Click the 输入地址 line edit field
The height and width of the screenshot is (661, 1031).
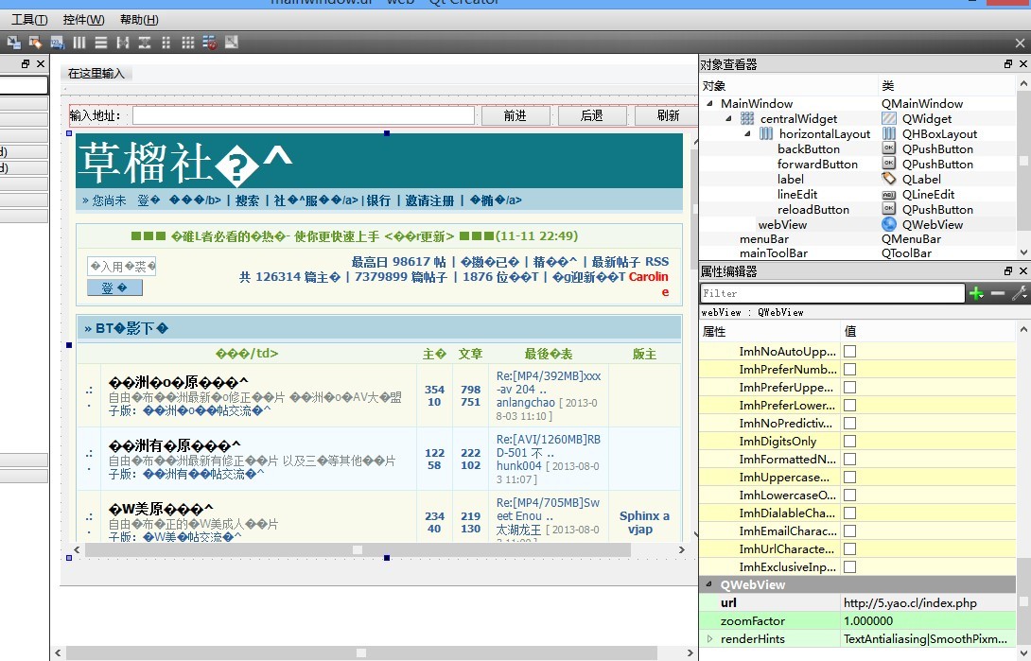click(304, 115)
